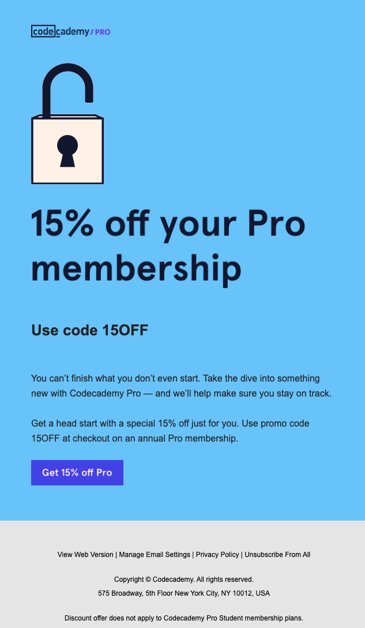Open the Privacy Policy link
The width and height of the screenshot is (365, 628).
click(217, 555)
